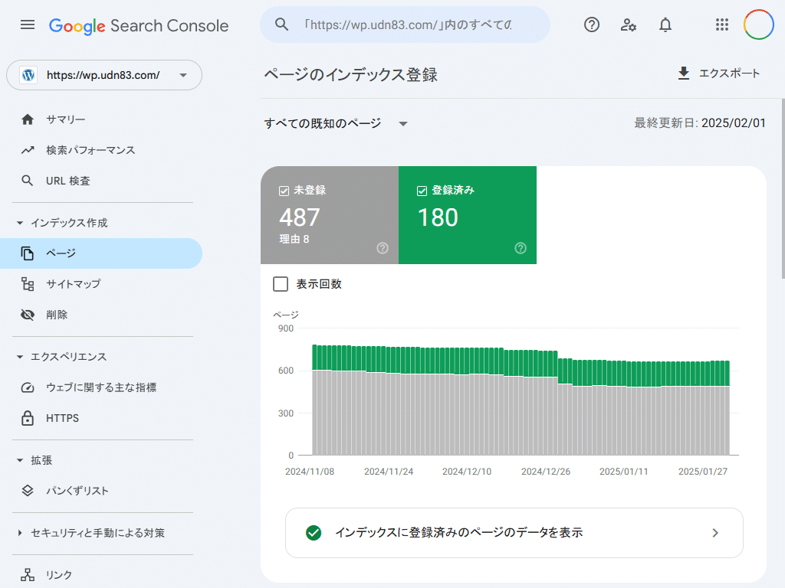Click the sitemap icon beside サイトマップ
This screenshot has height=588, width=785.
[28, 284]
